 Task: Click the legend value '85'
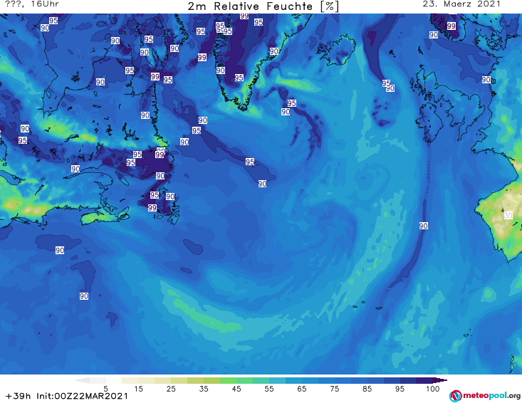pyautogui.click(x=367, y=388)
